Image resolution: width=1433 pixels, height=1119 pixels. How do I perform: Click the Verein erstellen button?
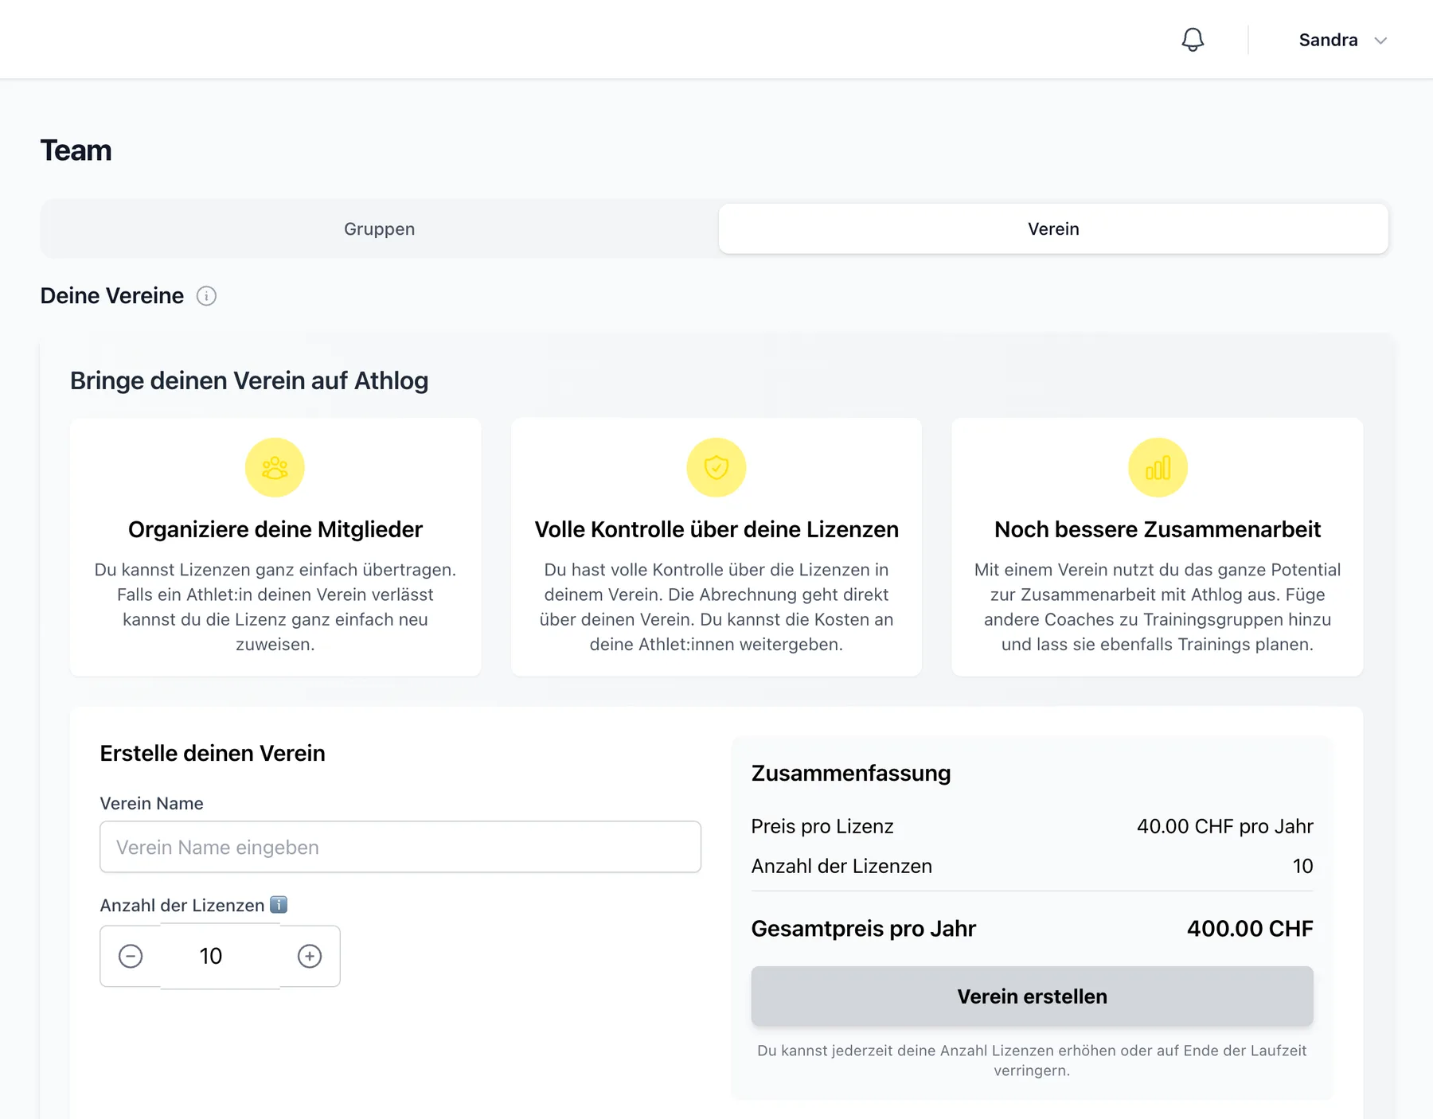1032,996
